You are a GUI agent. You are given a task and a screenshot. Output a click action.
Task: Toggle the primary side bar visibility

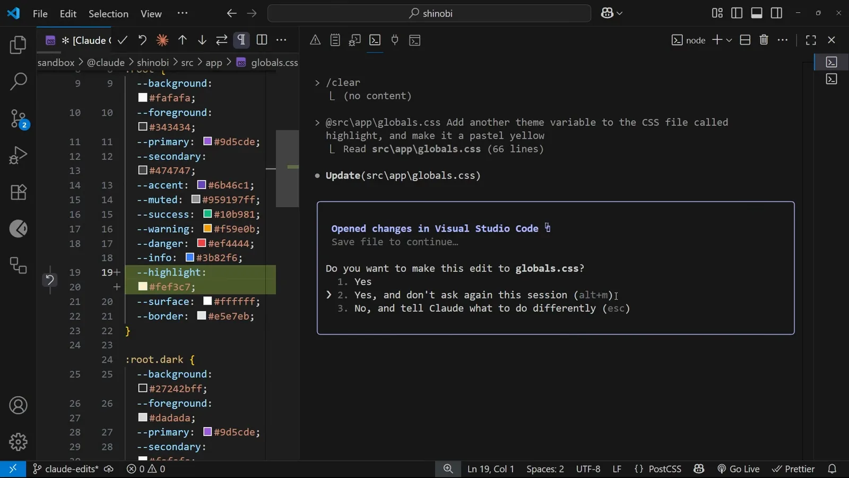pyautogui.click(x=737, y=13)
